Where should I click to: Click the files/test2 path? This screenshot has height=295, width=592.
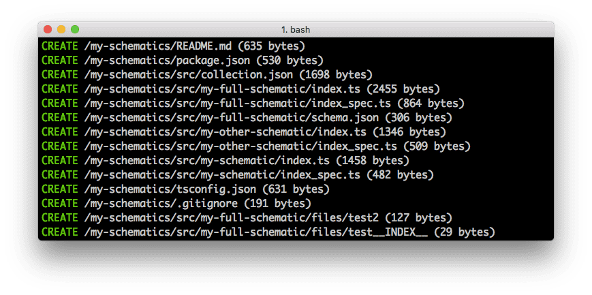[232, 218]
